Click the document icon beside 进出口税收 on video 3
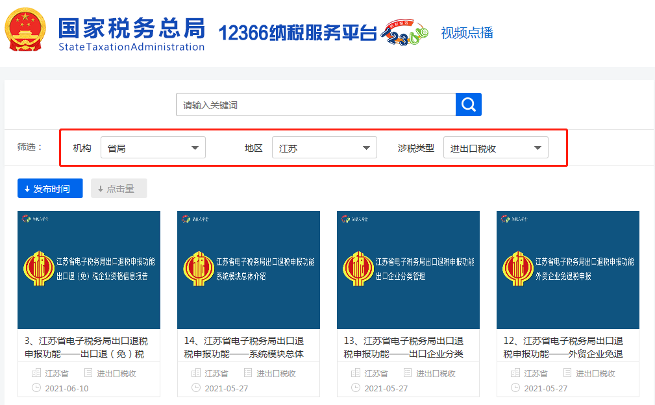Viewport: 655px width, 405px height. (88, 373)
